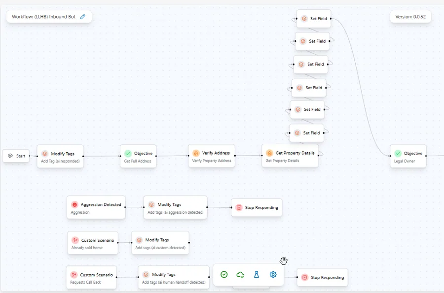Select the Get Property Details node icon
Screen dimensions: 444x293
[x=269, y=153]
